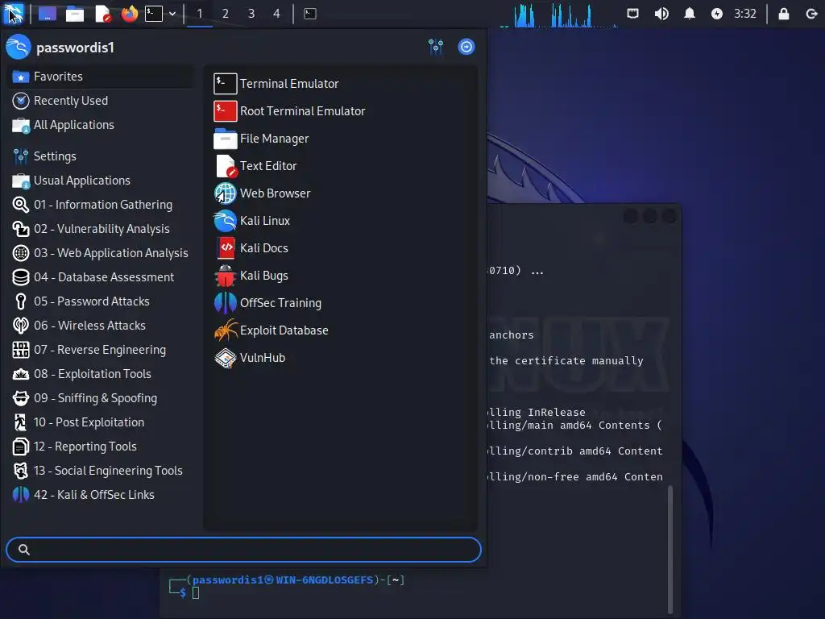Click the passwordis1 user avatar

pyautogui.click(x=19, y=48)
